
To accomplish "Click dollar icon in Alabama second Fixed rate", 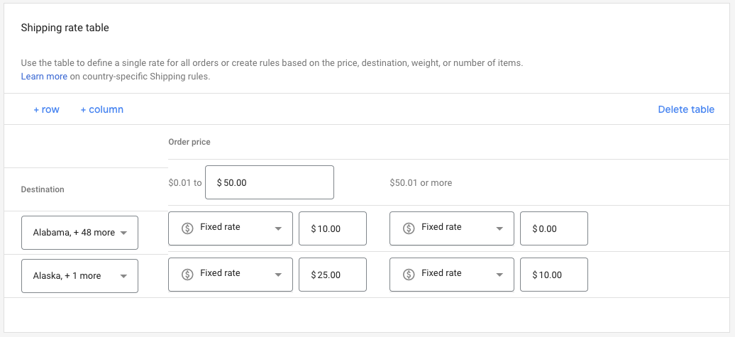I will [x=409, y=228].
